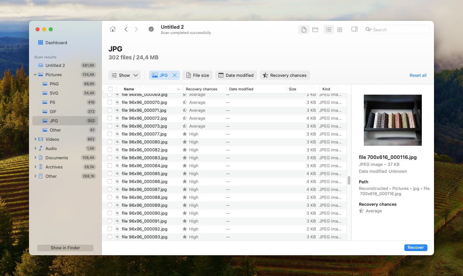
Task: Toggle the preview sidebar icon
Action: tap(354, 29)
